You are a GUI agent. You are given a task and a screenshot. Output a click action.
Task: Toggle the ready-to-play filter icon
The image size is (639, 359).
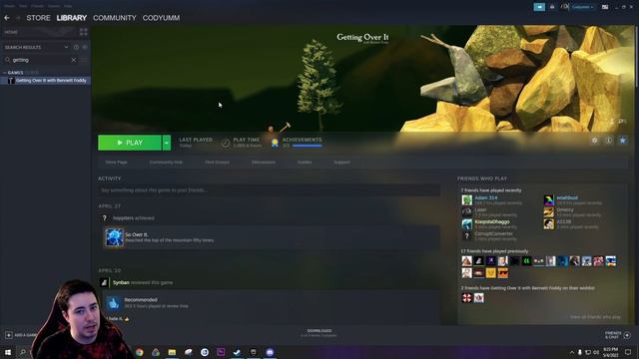[85, 47]
